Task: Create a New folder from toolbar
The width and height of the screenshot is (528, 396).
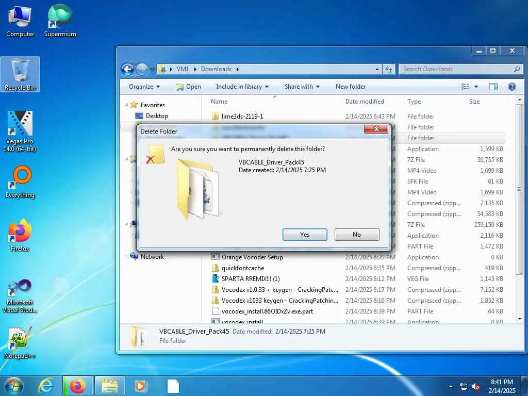Action: 351,87
